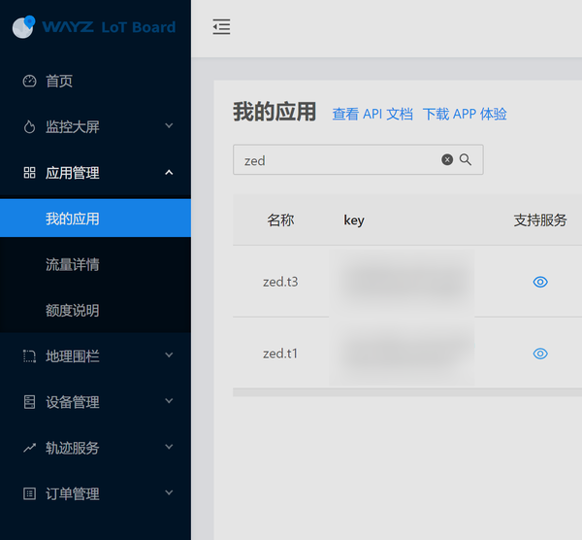The height and width of the screenshot is (540, 582).
Task: Show supported services for zed.t1 via eye icon
Action: click(x=540, y=354)
